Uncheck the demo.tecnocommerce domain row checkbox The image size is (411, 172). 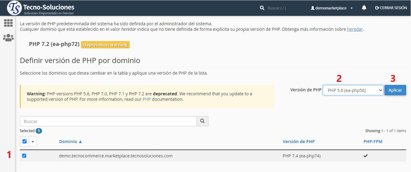point(24,156)
